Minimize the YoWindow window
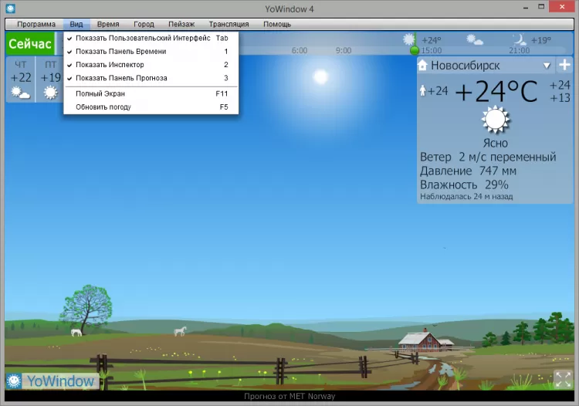579x406 pixels. 526,8
